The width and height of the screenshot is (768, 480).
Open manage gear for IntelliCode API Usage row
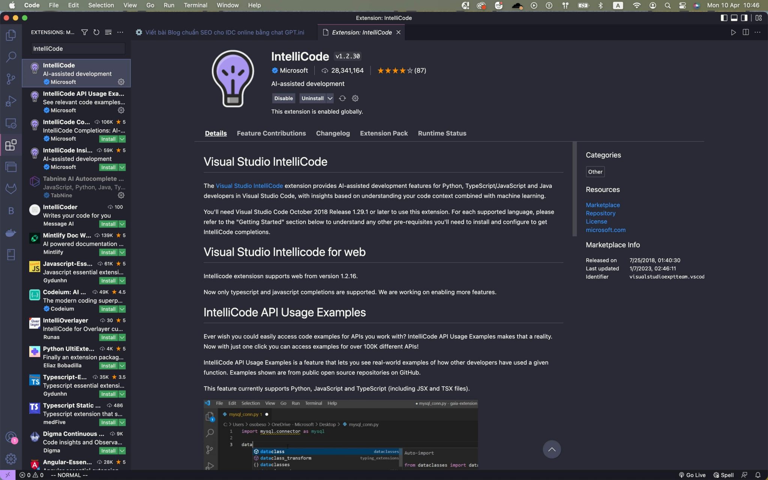click(121, 110)
